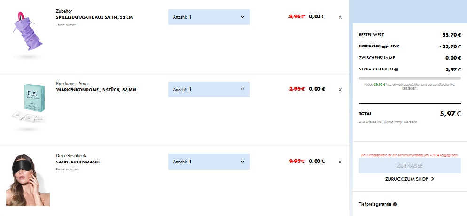This screenshot has height=216, width=467.
Task: Open the Spielzeugtasche aus Satin product title
Action: click(94, 17)
